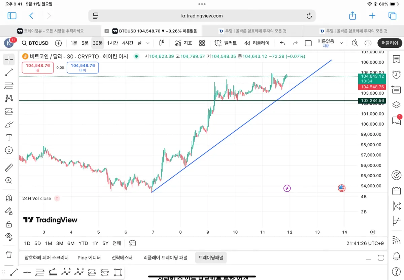Switch to the Pine 에디터 tab

click(x=89, y=258)
